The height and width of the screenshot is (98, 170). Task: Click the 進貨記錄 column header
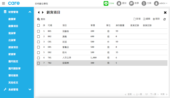pyautogui.click(x=134, y=25)
